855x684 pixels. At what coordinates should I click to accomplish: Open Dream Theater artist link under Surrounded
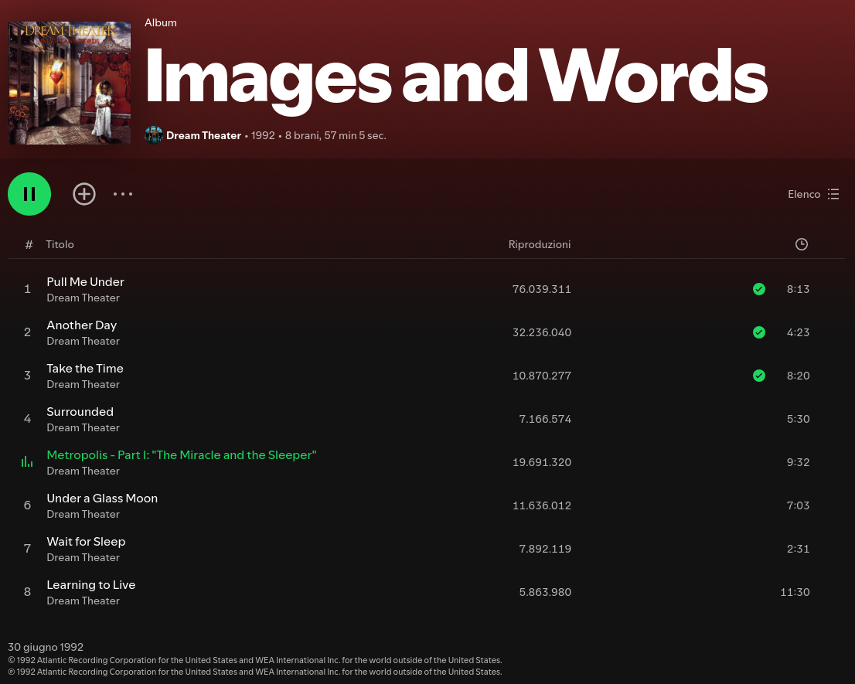click(x=83, y=428)
